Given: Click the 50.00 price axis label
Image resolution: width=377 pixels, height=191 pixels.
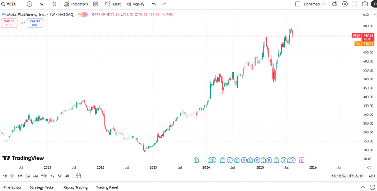Looking at the screenshot, I should point(369,159).
